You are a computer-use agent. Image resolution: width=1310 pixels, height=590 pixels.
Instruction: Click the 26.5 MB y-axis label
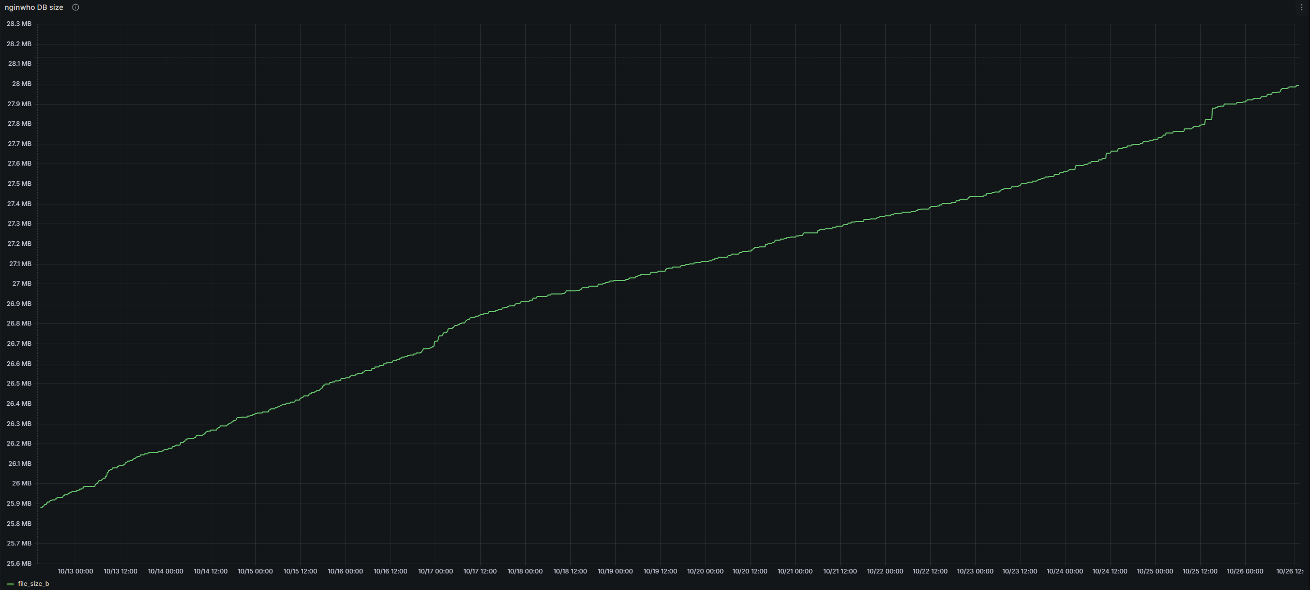(19, 384)
